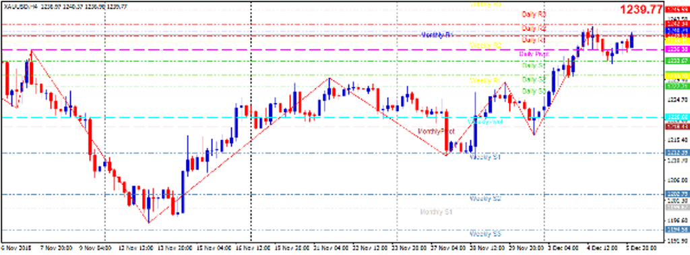Click the cyan Weekly Pivot price tag on scale
The height and width of the screenshot is (255, 690).
[x=677, y=117]
